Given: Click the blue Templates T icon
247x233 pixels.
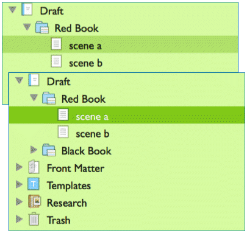Looking at the screenshot, I should coord(34,184).
